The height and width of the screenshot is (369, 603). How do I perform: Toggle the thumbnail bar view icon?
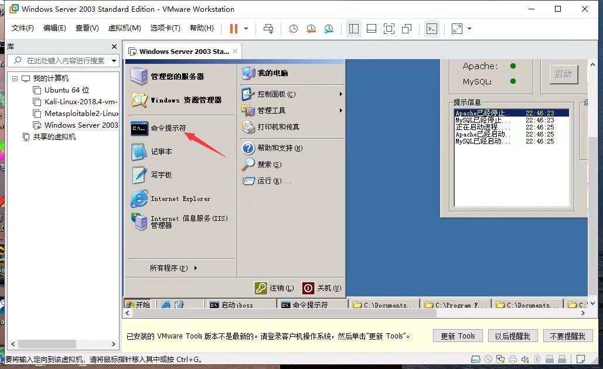click(x=372, y=29)
